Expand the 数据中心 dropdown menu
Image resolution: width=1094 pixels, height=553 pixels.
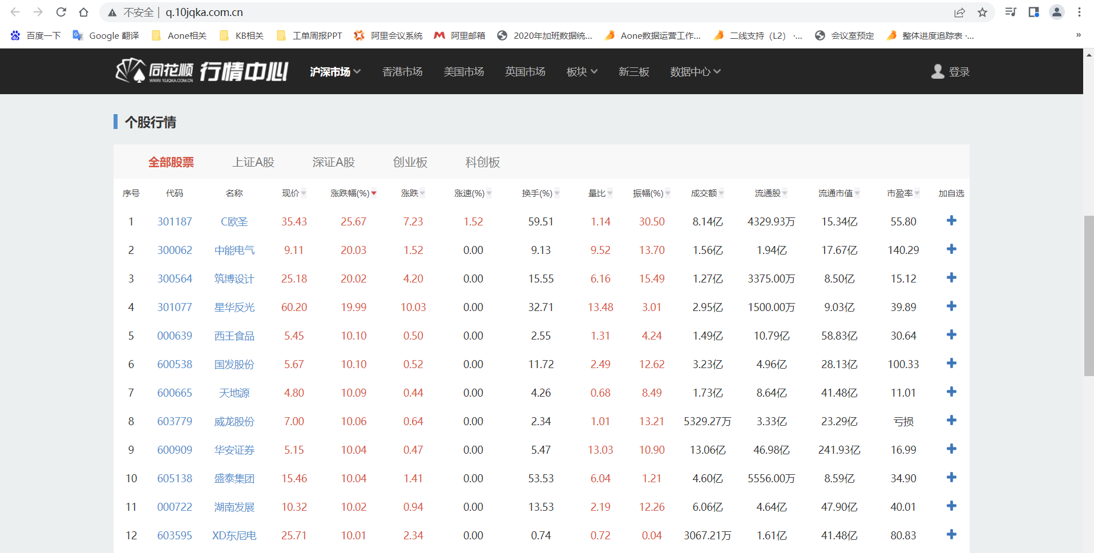tap(695, 71)
